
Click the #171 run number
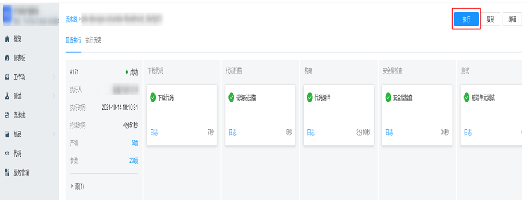(x=75, y=72)
